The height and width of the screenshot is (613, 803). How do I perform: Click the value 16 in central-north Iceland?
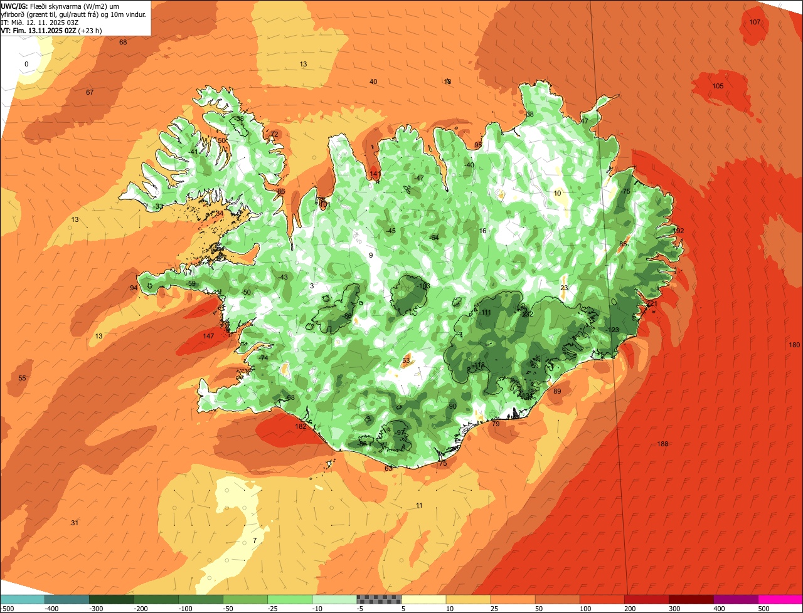(x=482, y=231)
